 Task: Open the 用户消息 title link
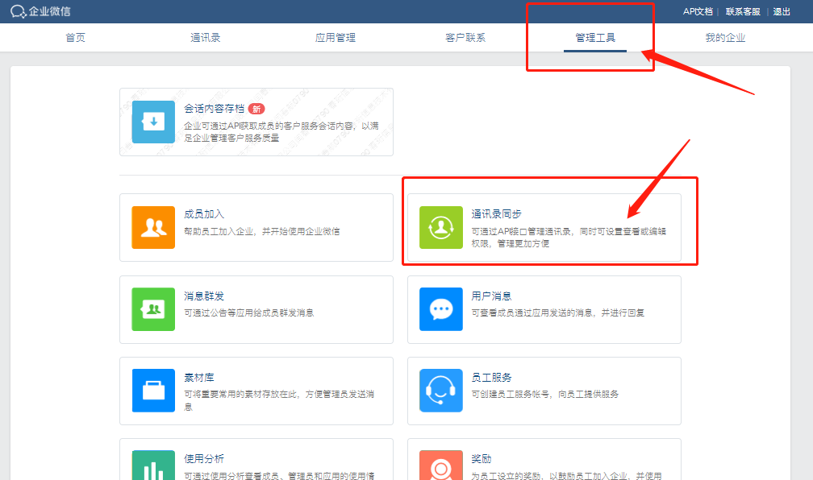[x=491, y=296]
